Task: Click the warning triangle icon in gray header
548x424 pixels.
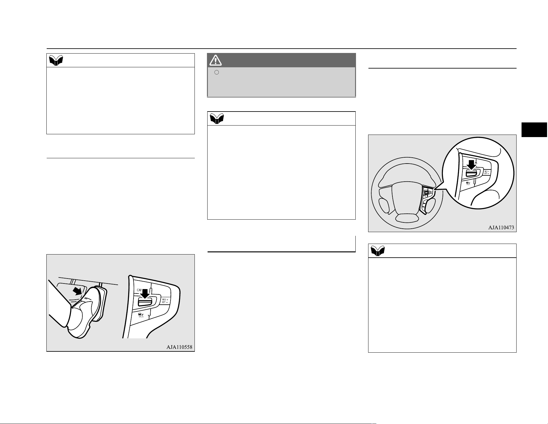Action: [x=216, y=60]
